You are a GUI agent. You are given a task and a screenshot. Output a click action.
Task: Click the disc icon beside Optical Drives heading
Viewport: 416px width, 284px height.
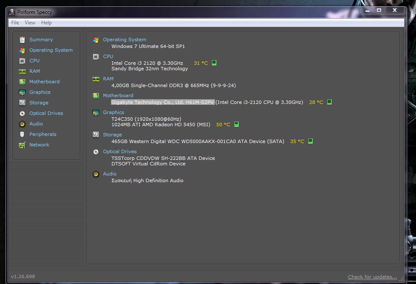(x=96, y=152)
